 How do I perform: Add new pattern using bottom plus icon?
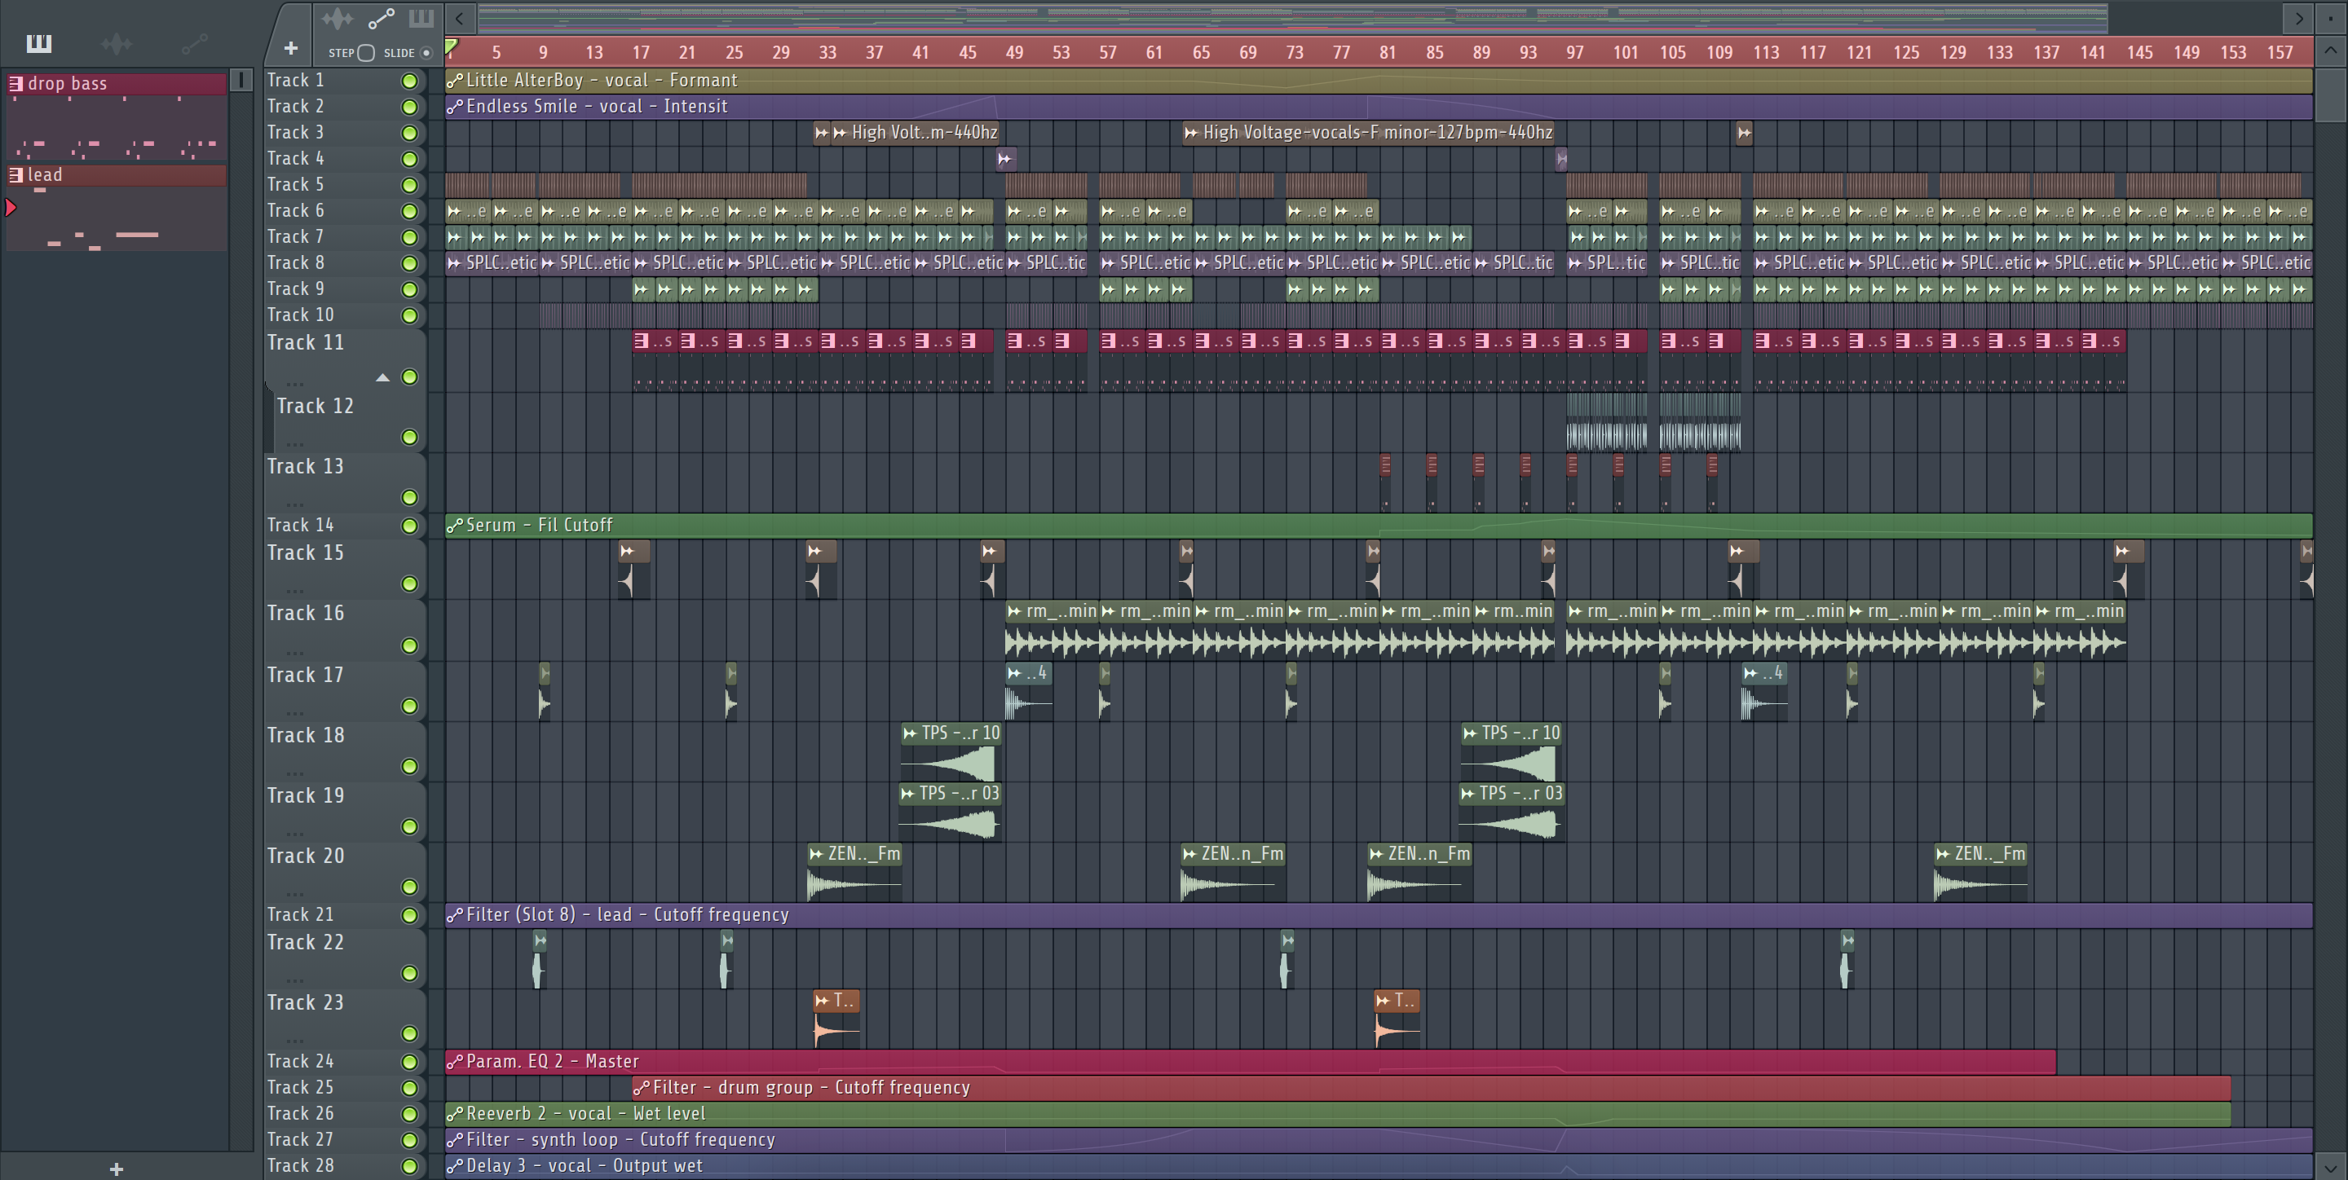click(117, 1168)
